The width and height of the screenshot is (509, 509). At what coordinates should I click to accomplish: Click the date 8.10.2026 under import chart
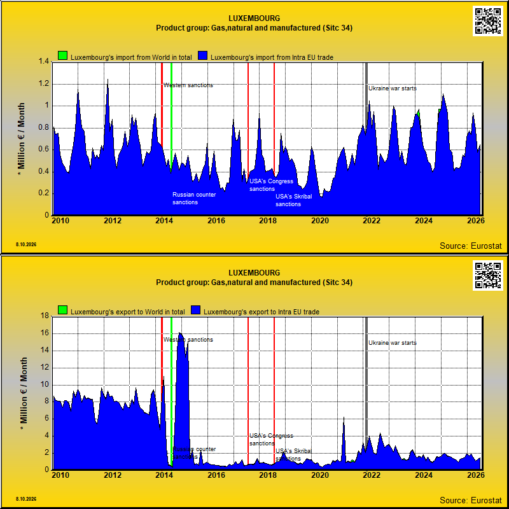[26, 244]
